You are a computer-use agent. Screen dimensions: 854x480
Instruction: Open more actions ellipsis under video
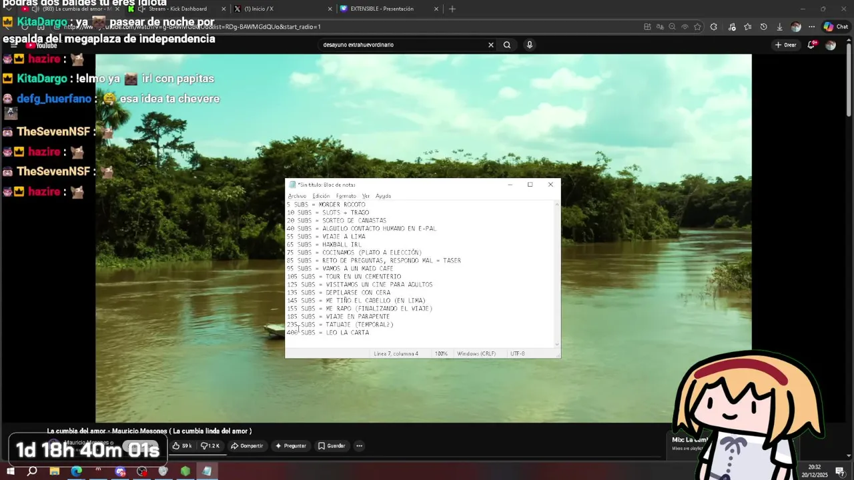(x=359, y=445)
